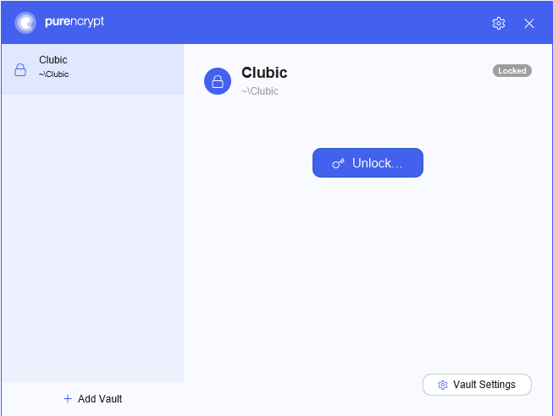Click empty area of the vault list sidebar
This screenshot has width=553, height=416.
click(x=93, y=238)
